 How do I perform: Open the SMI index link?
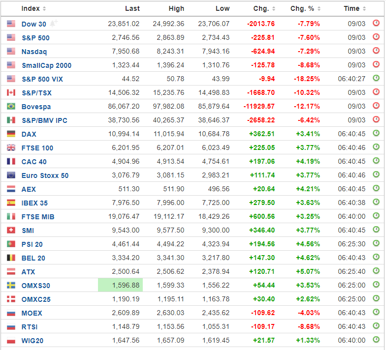pyautogui.click(x=28, y=231)
